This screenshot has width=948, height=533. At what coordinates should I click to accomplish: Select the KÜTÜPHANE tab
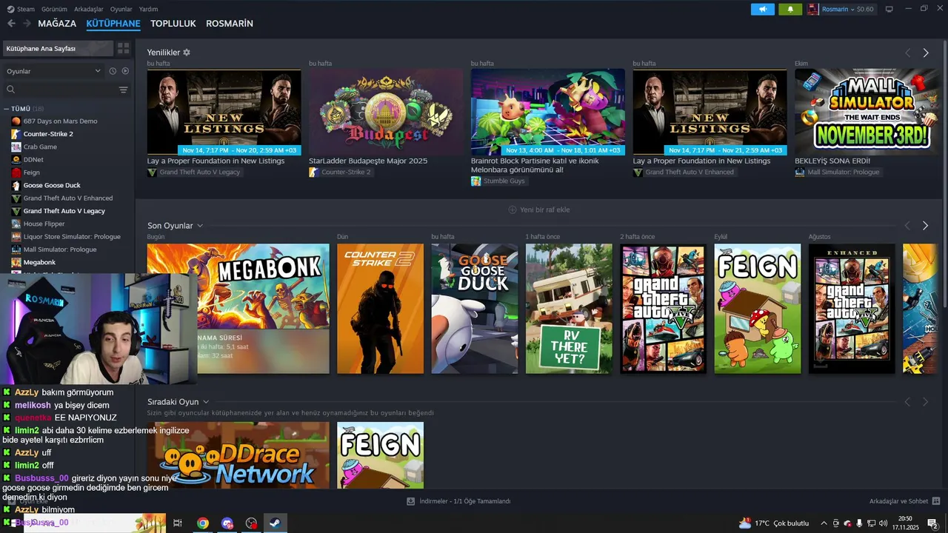click(113, 24)
